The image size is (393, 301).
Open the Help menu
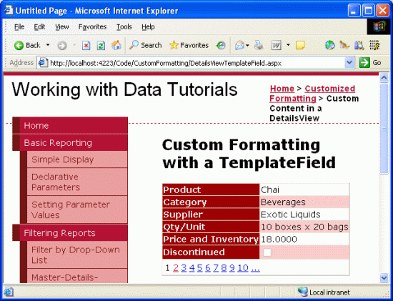pyautogui.click(x=148, y=27)
